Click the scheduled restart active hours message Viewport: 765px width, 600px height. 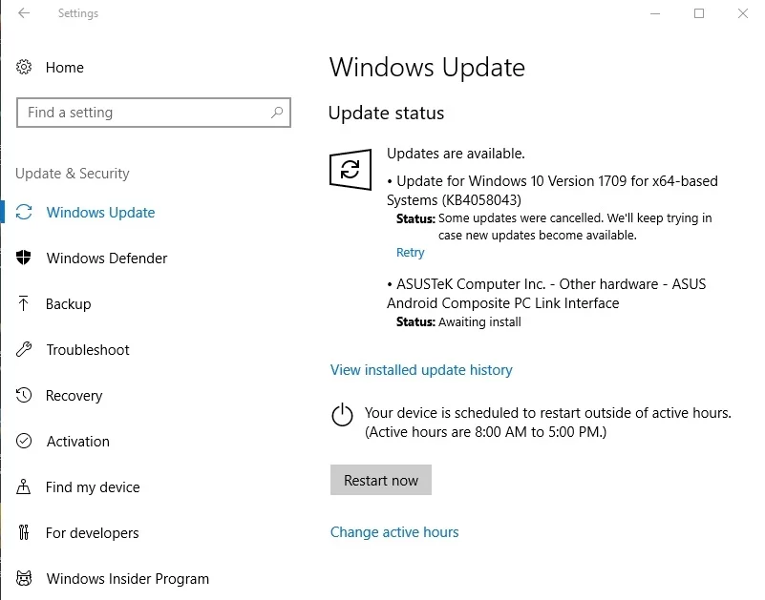coord(548,422)
